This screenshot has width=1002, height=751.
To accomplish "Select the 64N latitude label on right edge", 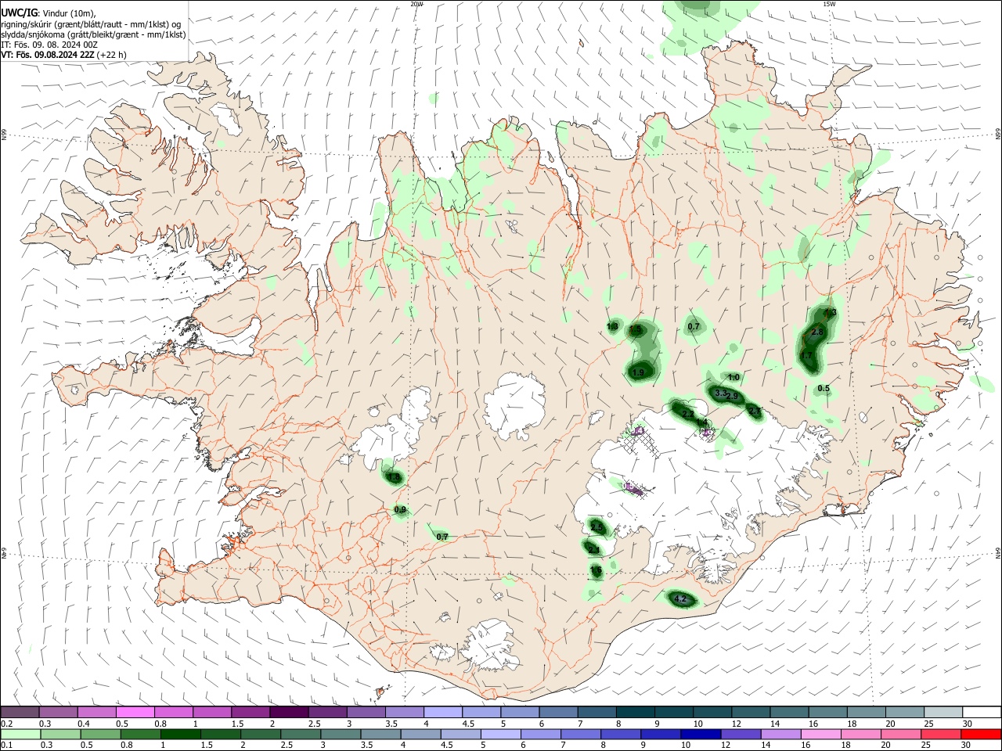I will click(x=998, y=553).
